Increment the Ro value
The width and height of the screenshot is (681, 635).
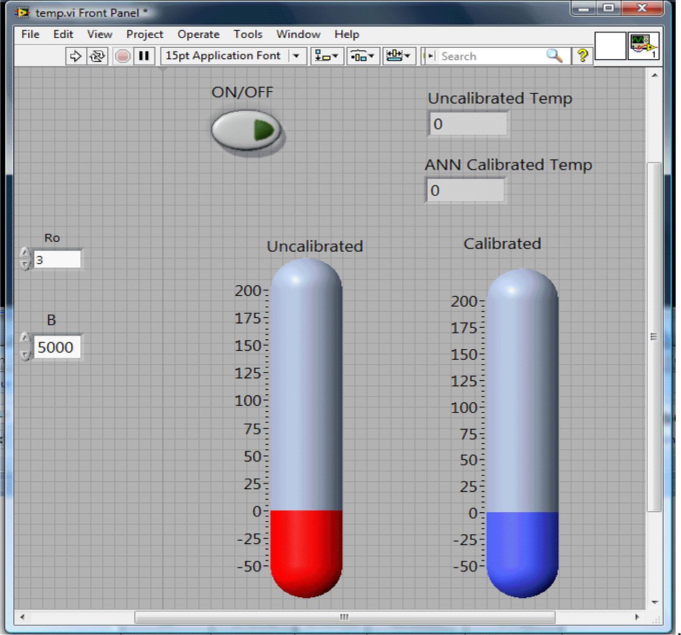25,253
